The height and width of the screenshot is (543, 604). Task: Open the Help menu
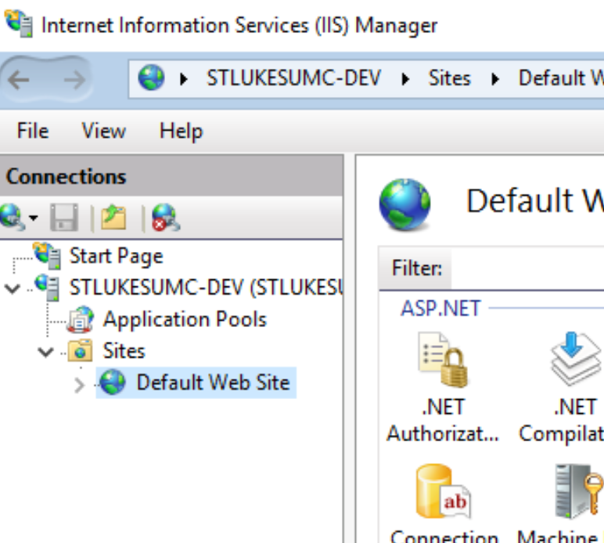181,131
